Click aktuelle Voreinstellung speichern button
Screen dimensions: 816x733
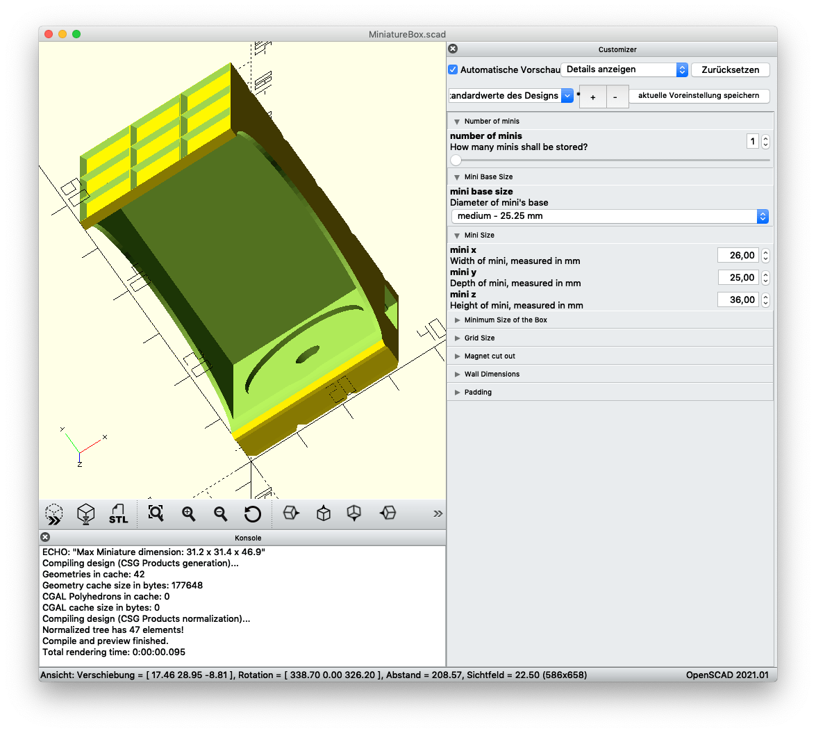[x=699, y=96]
